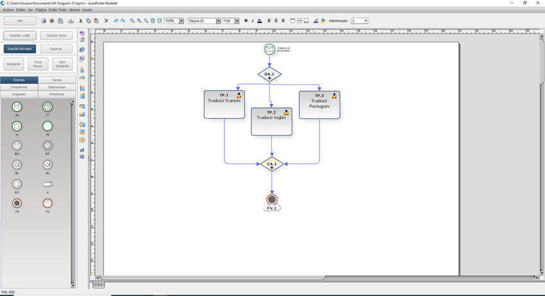This screenshot has height=296, width=545.
Task: Open the 150% zoom level dropdown
Action: click(181, 21)
